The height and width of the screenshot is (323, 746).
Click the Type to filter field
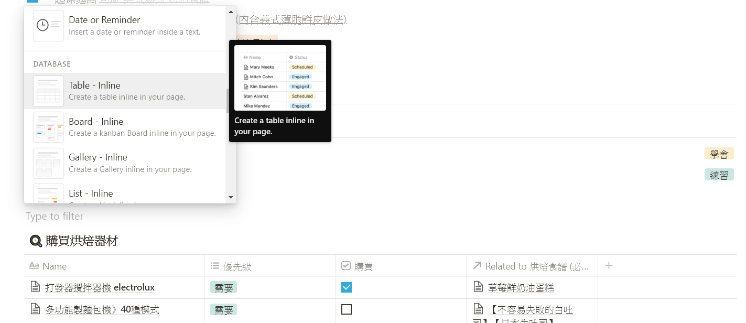55,216
